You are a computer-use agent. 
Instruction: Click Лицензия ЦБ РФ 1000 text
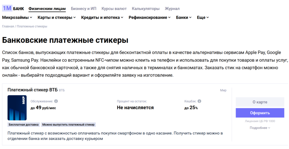click(260, 121)
